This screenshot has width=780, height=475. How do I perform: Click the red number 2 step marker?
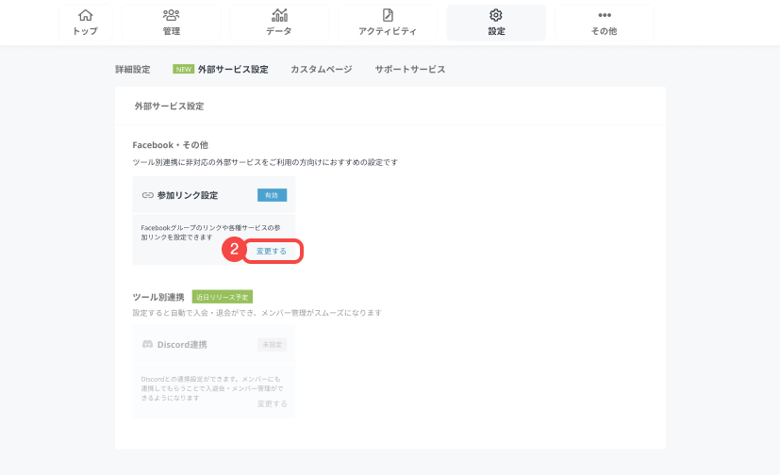[x=233, y=251]
